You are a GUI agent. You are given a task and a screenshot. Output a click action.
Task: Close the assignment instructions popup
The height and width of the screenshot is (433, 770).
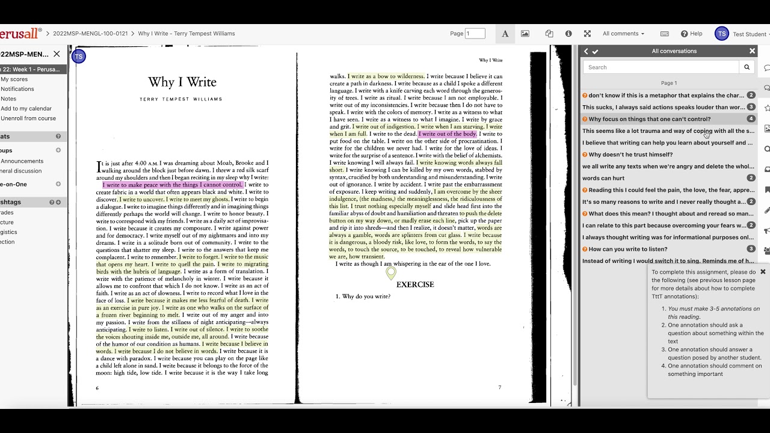(x=763, y=272)
